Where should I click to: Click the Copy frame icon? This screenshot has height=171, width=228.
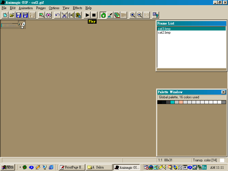(x=71, y=15)
